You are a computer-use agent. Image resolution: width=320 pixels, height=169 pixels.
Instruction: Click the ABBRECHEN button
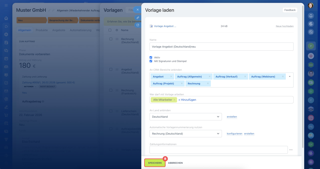(x=175, y=163)
